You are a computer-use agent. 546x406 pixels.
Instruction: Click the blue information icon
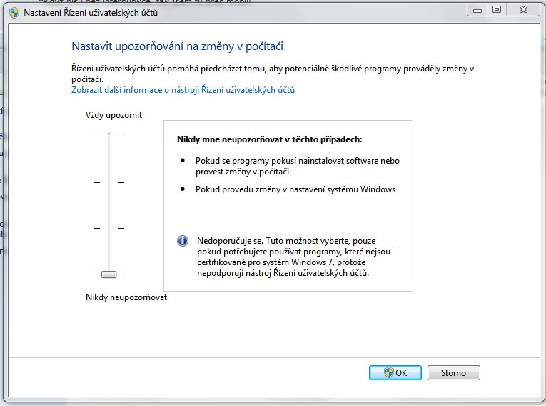pyautogui.click(x=183, y=241)
